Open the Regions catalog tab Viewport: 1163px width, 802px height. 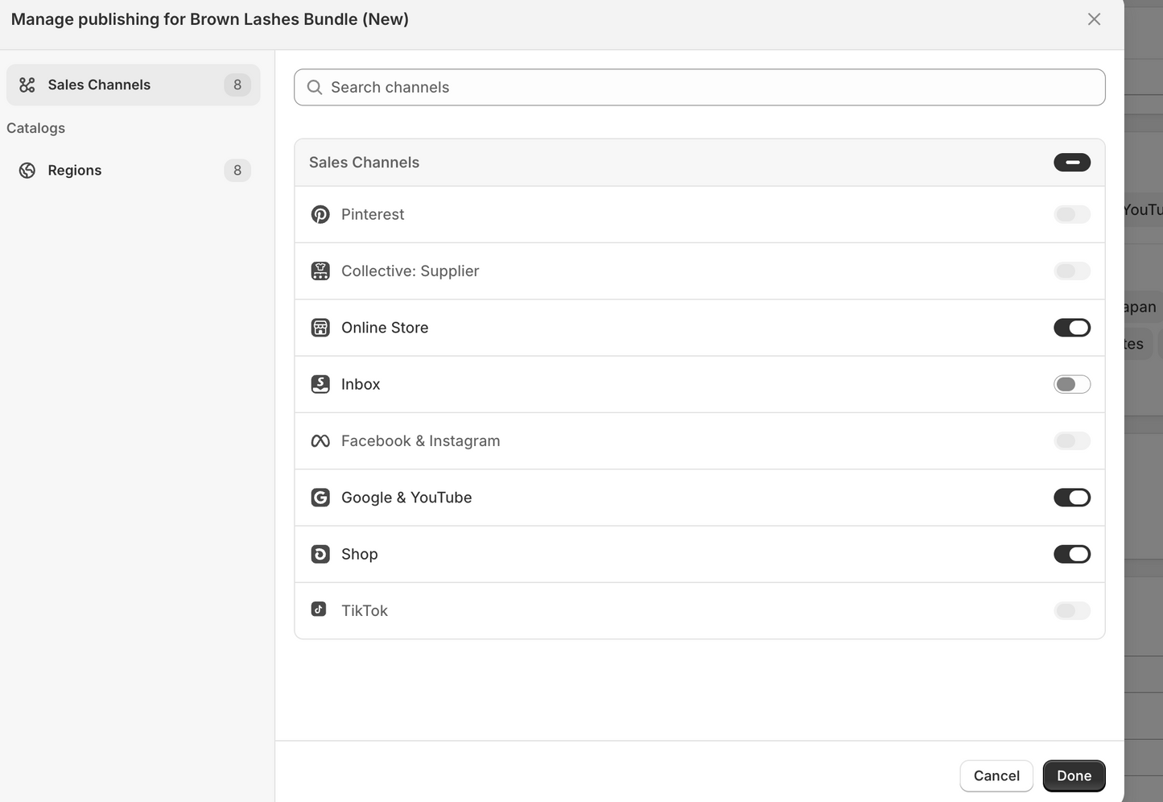133,171
